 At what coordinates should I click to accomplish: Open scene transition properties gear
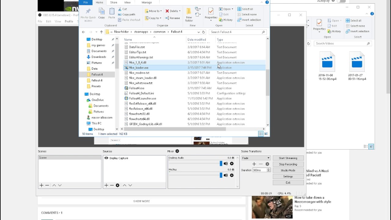pos(267,164)
